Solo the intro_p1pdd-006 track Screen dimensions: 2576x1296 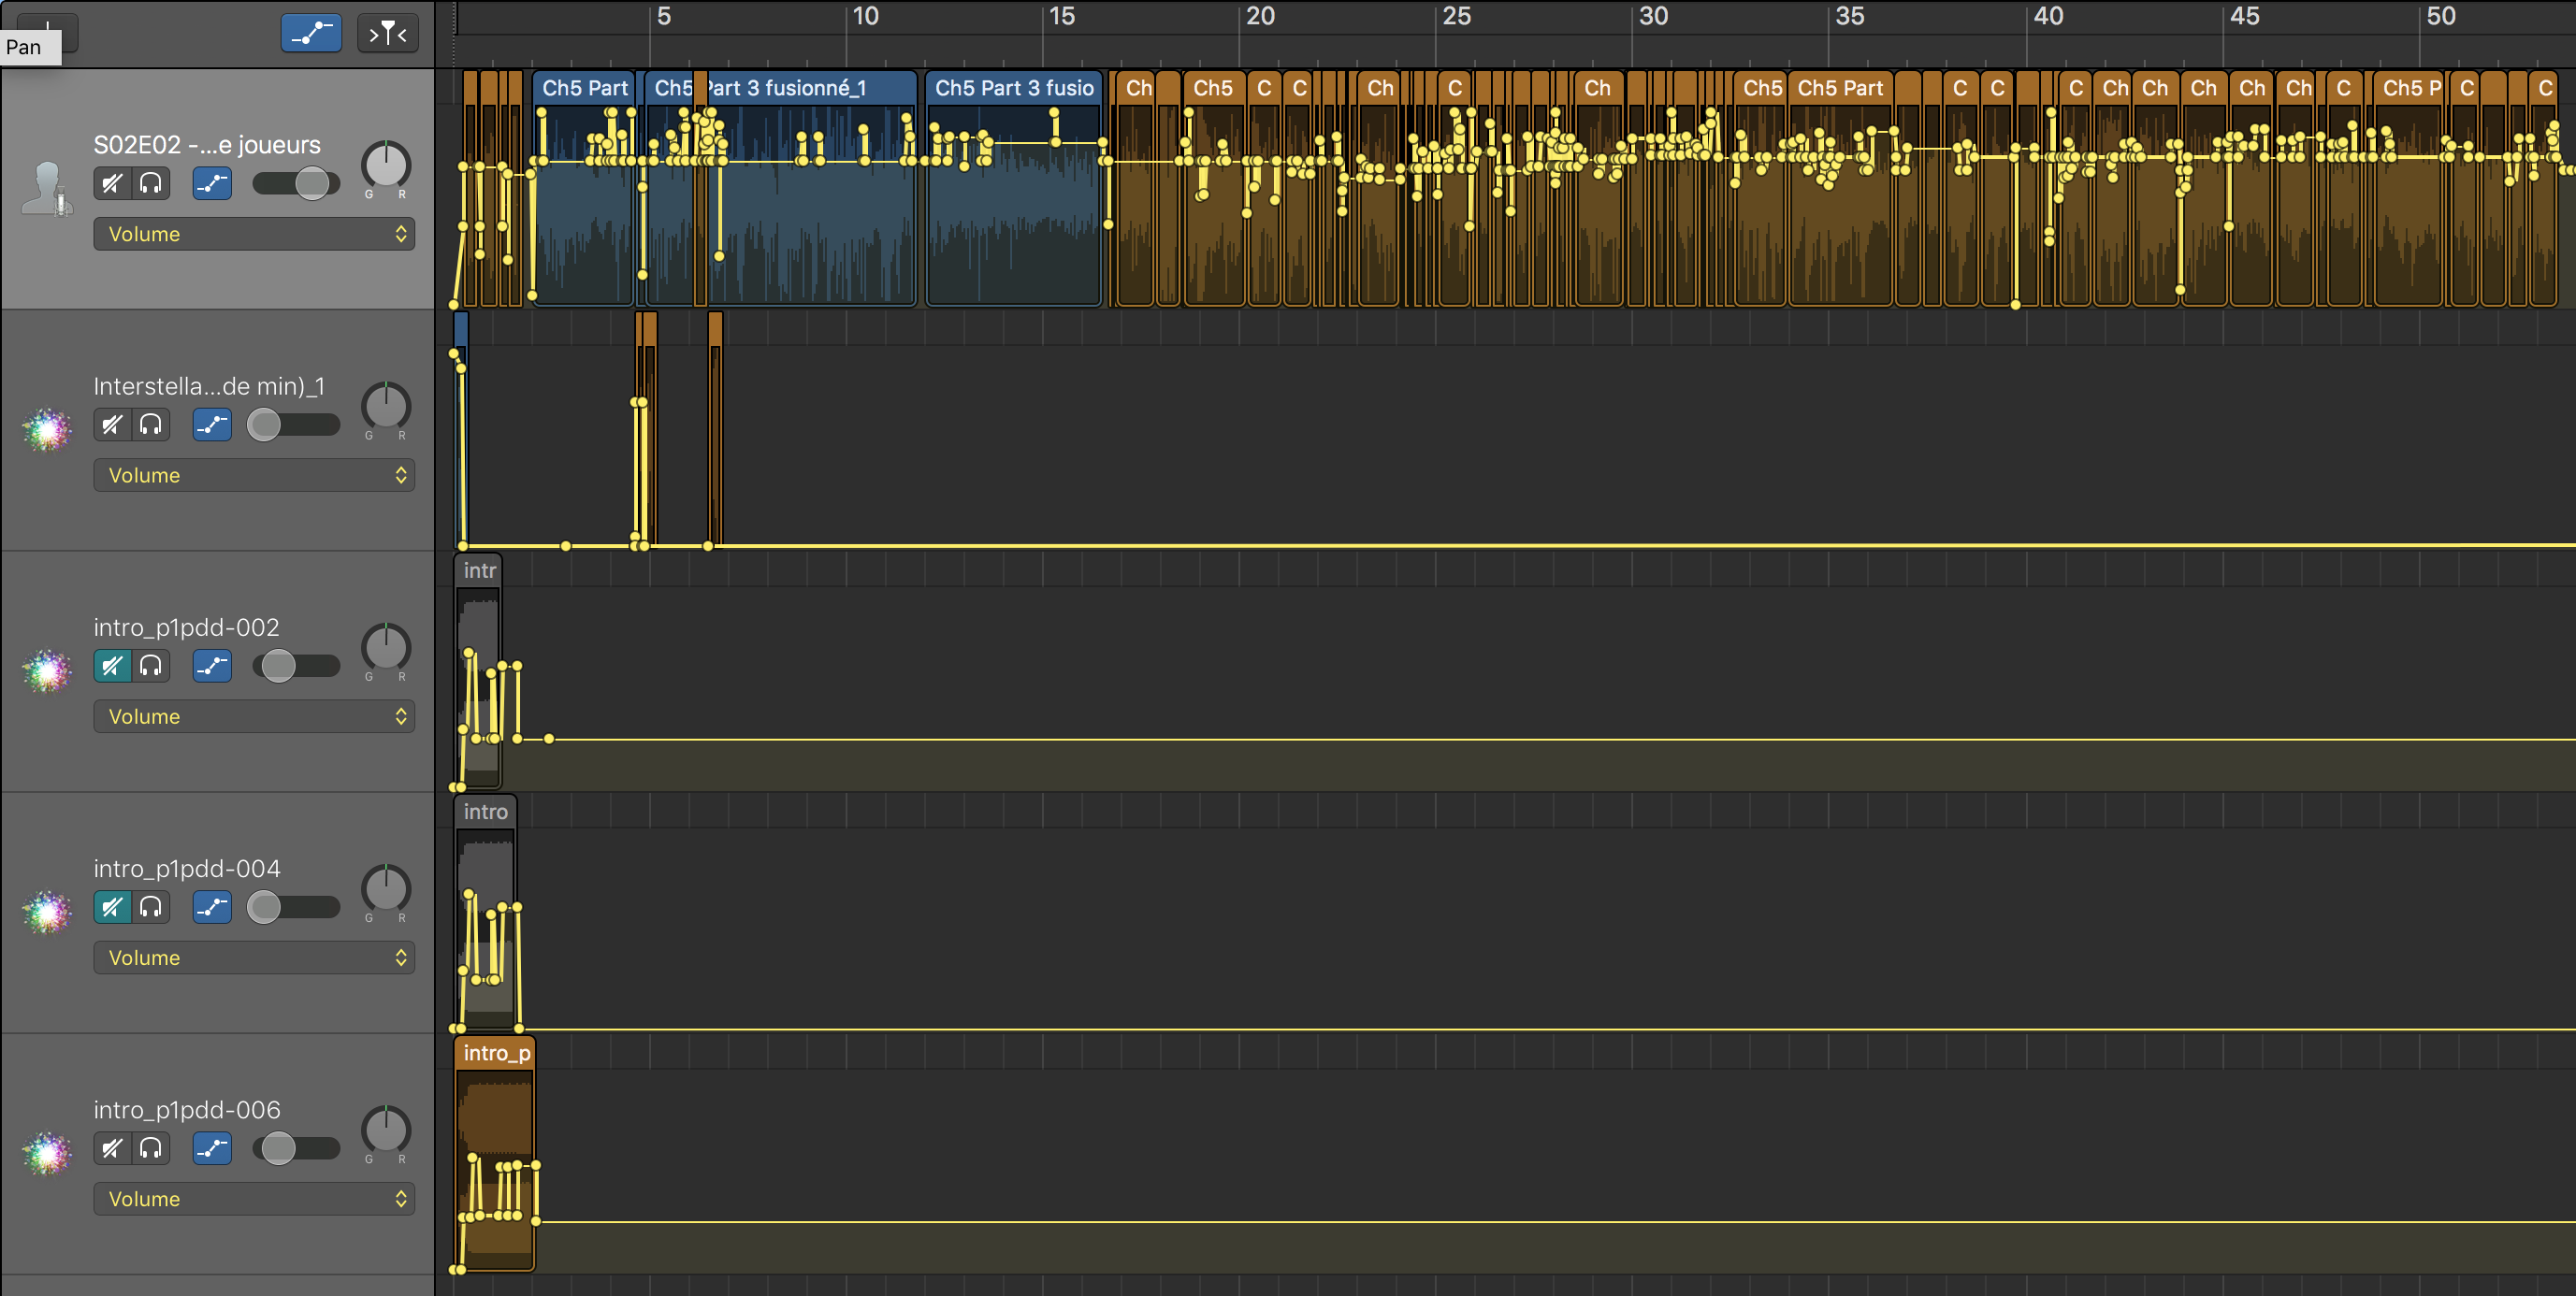click(x=151, y=1148)
